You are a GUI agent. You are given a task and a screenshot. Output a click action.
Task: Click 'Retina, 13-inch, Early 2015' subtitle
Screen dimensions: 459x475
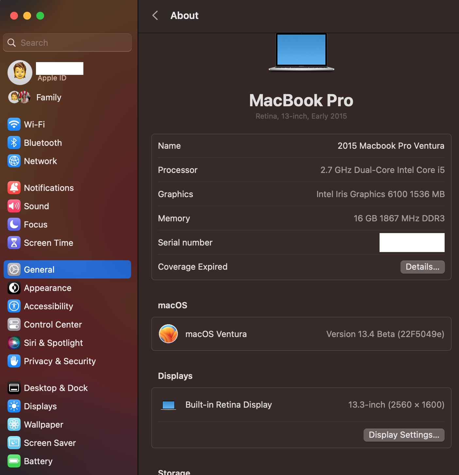(x=301, y=116)
